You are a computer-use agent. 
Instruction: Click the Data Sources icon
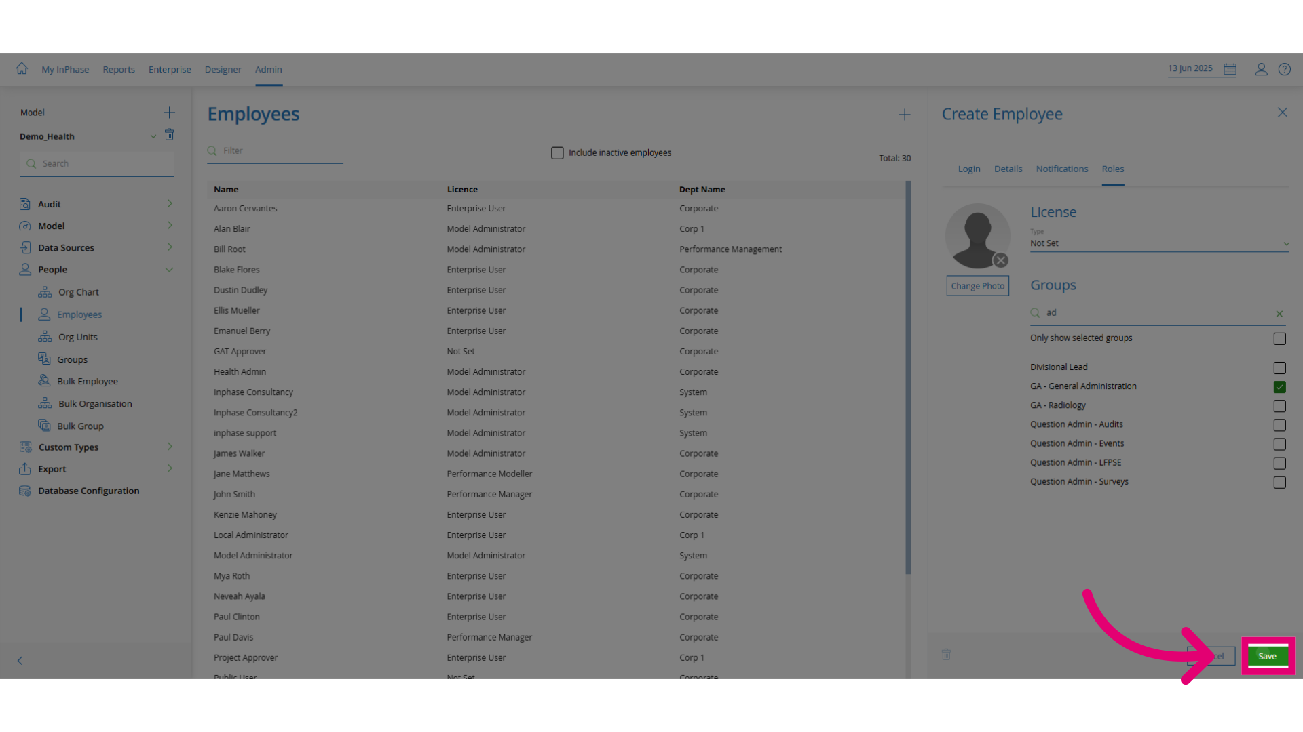25,247
